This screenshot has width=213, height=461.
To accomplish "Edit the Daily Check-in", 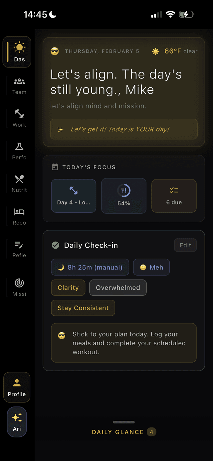I will click(x=185, y=245).
